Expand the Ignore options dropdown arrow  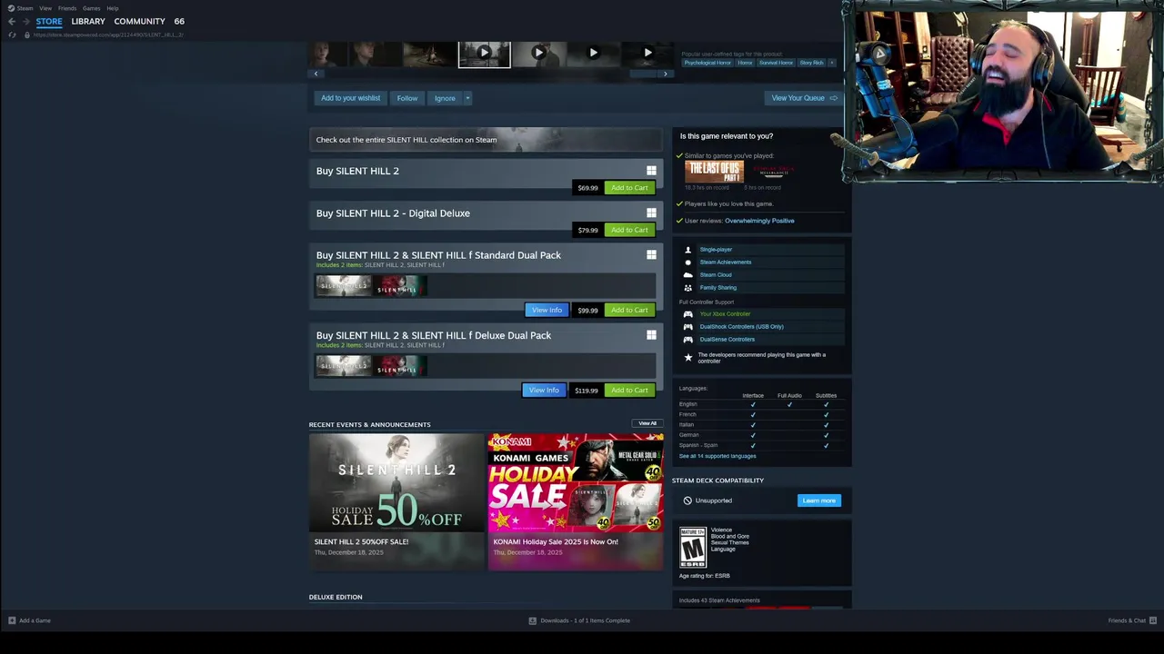(467, 98)
